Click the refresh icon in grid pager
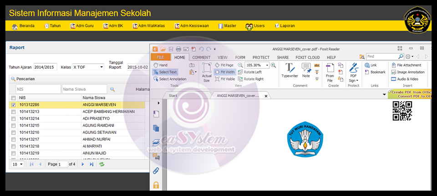 (102, 164)
